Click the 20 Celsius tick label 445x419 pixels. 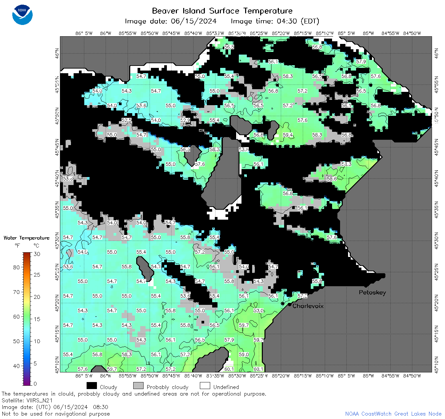point(37,297)
